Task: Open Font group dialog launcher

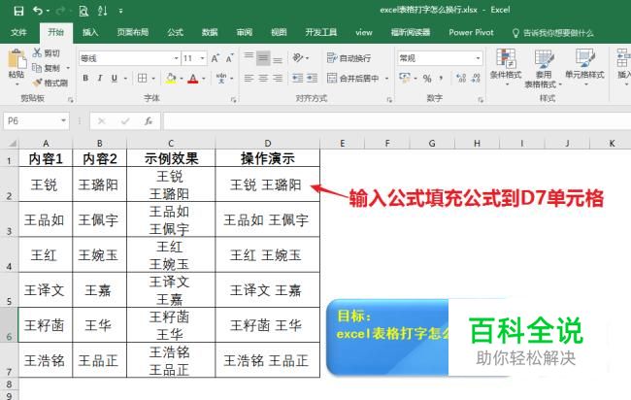Action: point(234,99)
